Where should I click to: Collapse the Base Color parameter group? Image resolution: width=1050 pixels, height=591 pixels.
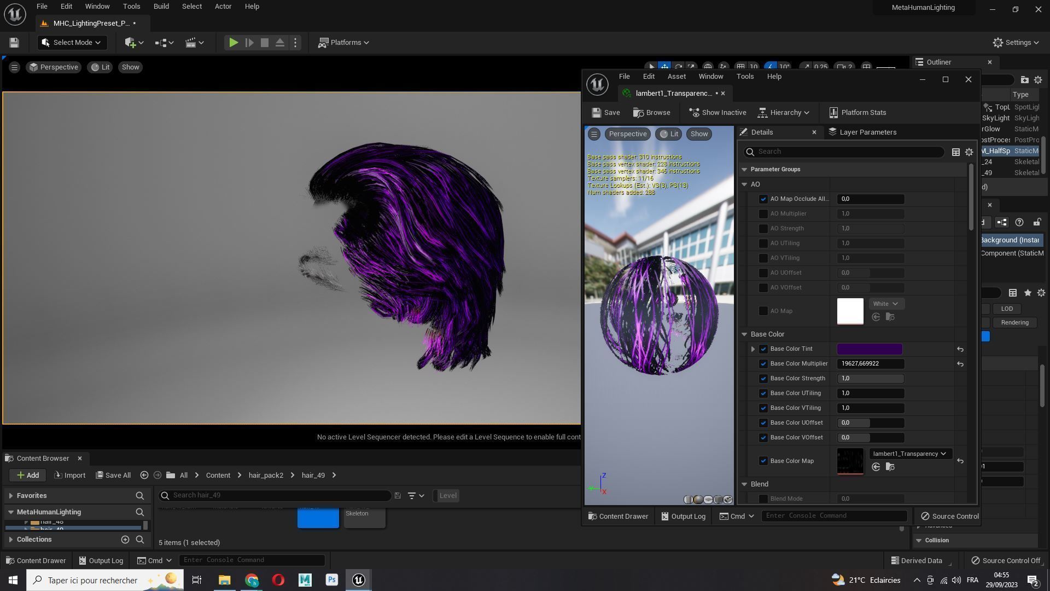tap(744, 334)
